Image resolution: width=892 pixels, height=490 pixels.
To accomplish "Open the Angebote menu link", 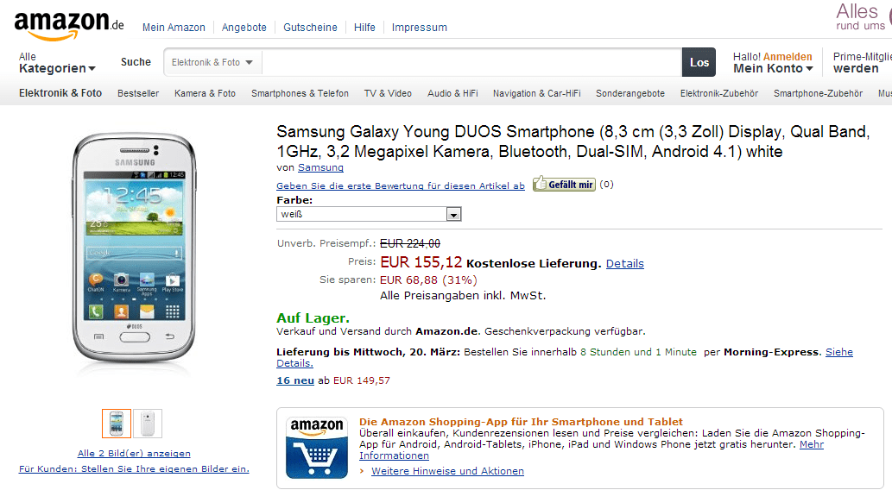I will [x=244, y=28].
